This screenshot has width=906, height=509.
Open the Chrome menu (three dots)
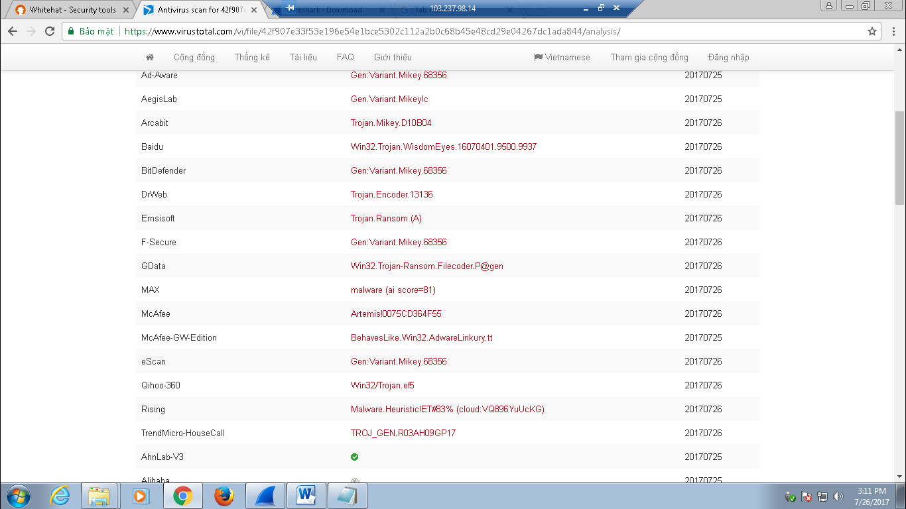(x=893, y=31)
